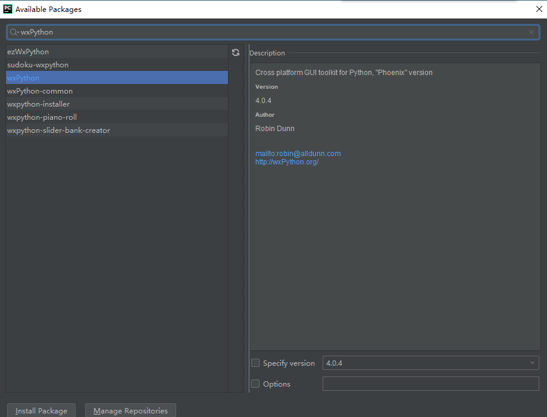Clear the search field with X icon

532,32
